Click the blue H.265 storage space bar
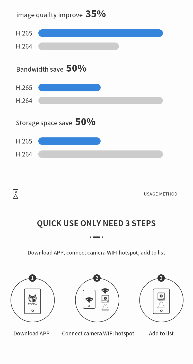 click(69, 141)
